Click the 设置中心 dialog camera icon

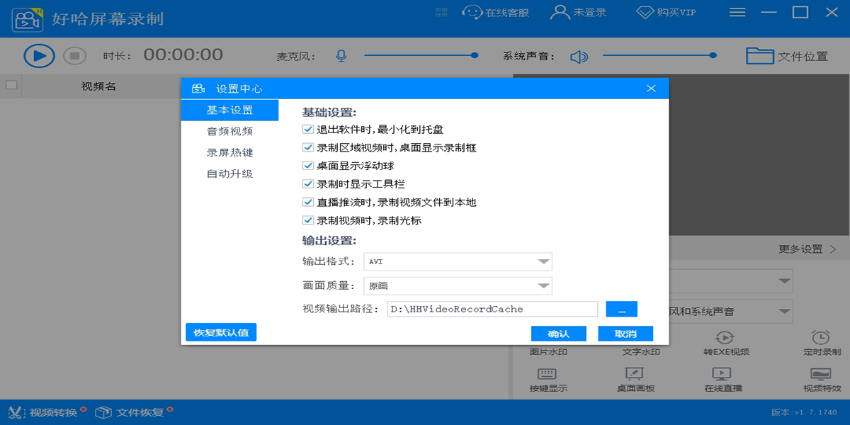198,89
